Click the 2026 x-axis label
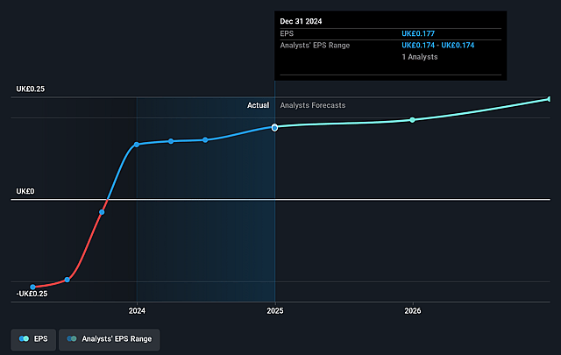 click(413, 310)
